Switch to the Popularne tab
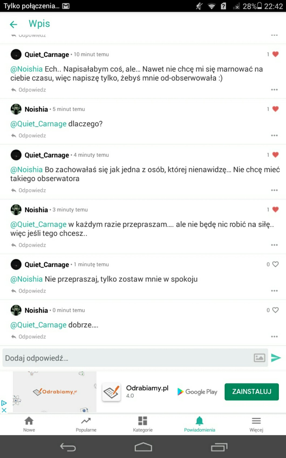 click(x=86, y=424)
